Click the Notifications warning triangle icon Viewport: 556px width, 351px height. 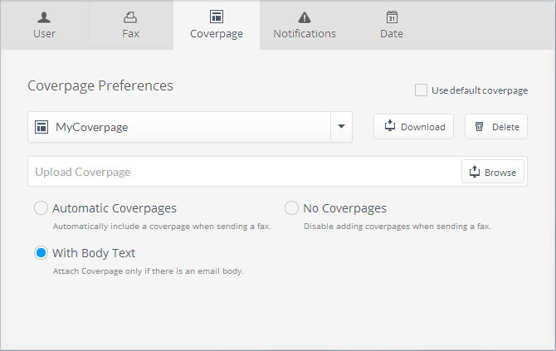pyautogui.click(x=305, y=17)
